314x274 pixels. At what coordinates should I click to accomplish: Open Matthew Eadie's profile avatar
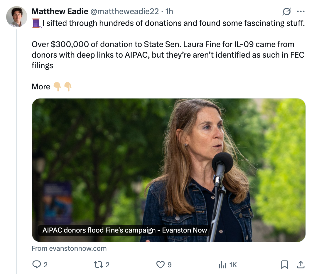pyautogui.click(x=17, y=17)
